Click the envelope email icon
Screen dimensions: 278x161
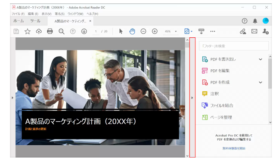pyautogui.click(x=254, y=31)
